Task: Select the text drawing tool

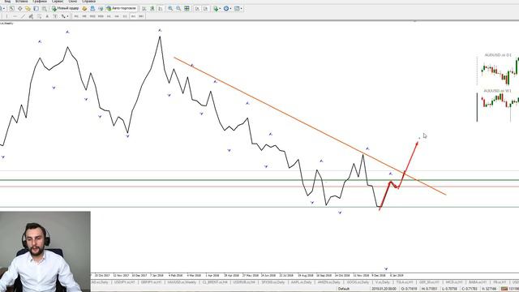Action: tap(47, 16)
